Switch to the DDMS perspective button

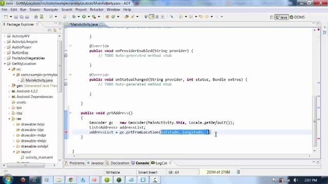click(297, 17)
